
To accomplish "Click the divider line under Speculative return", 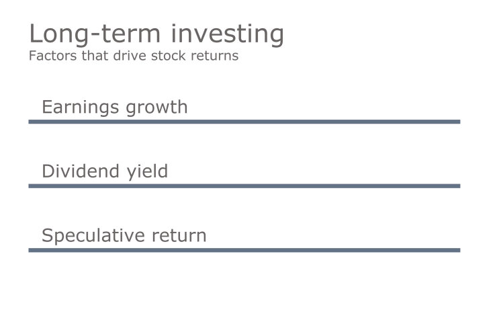I will click(x=244, y=250).
